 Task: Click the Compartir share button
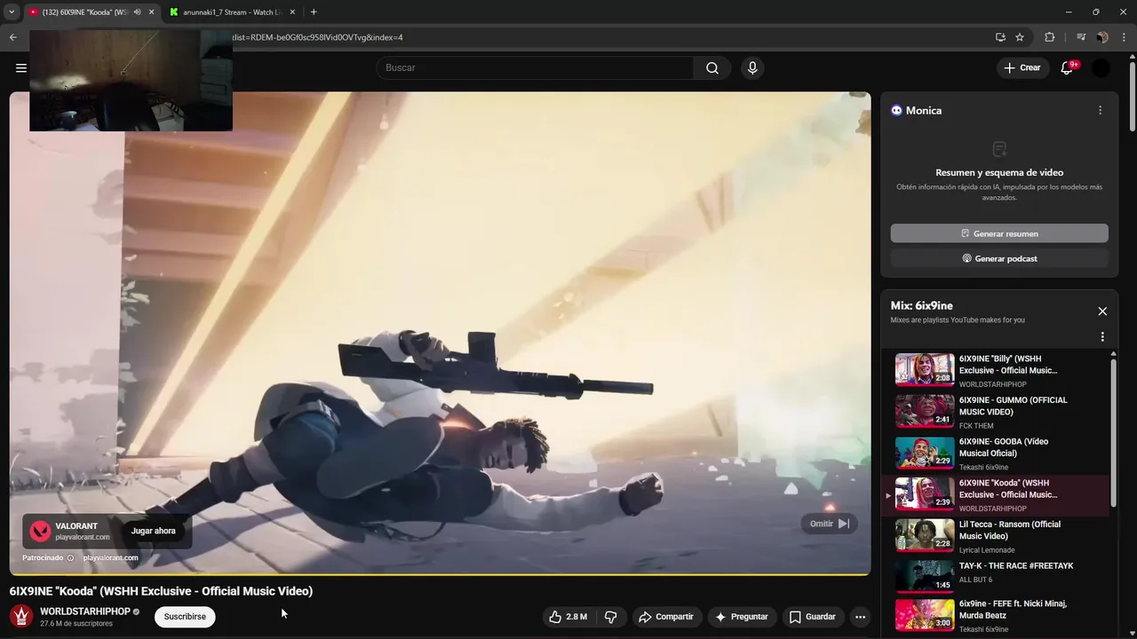pos(666,617)
